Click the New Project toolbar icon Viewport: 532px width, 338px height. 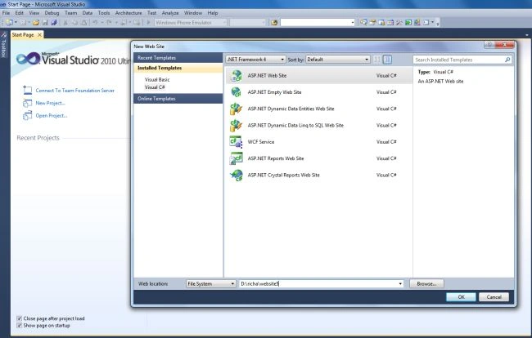click(x=9, y=23)
